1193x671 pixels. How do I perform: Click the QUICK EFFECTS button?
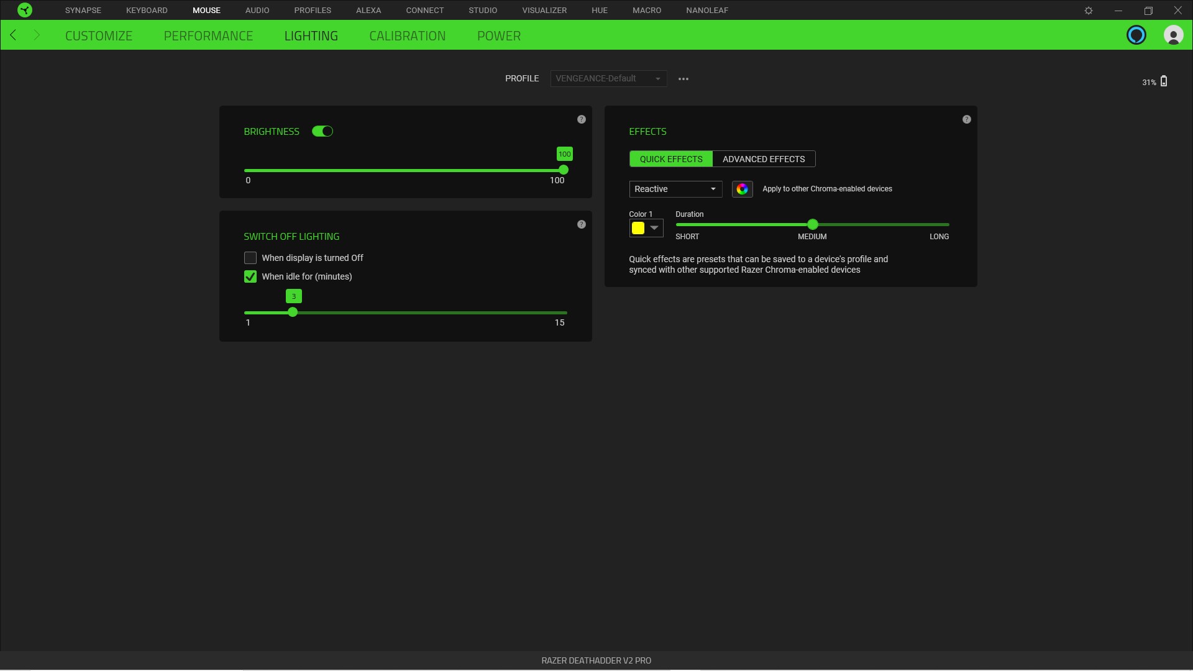671,159
